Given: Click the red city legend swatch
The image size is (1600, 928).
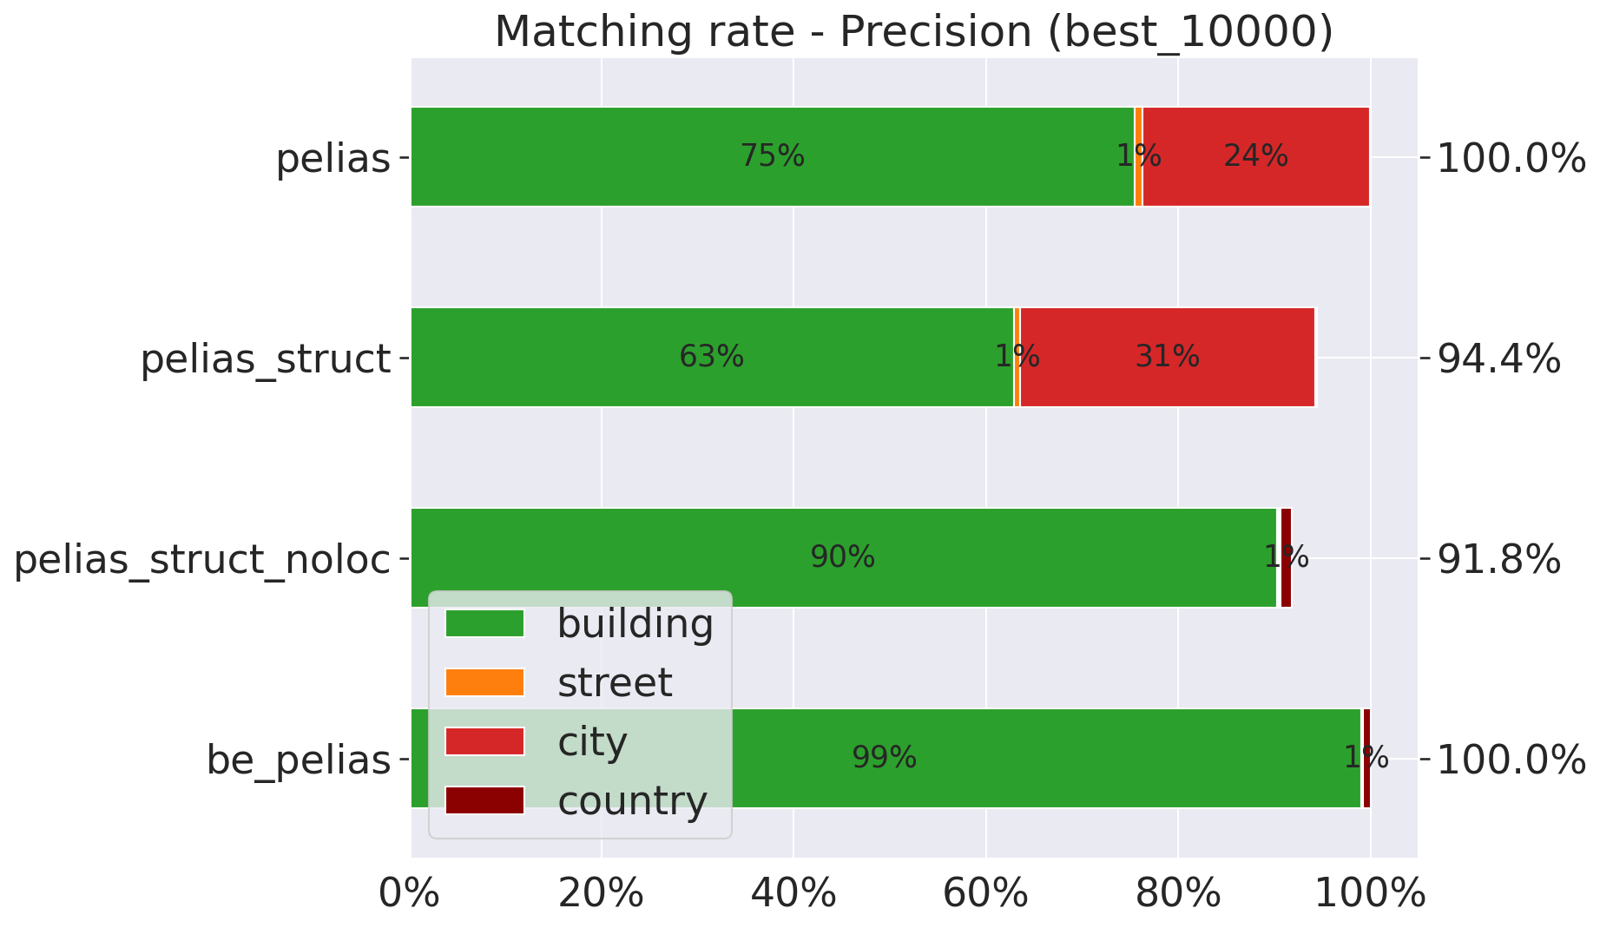Looking at the screenshot, I should [x=484, y=741].
